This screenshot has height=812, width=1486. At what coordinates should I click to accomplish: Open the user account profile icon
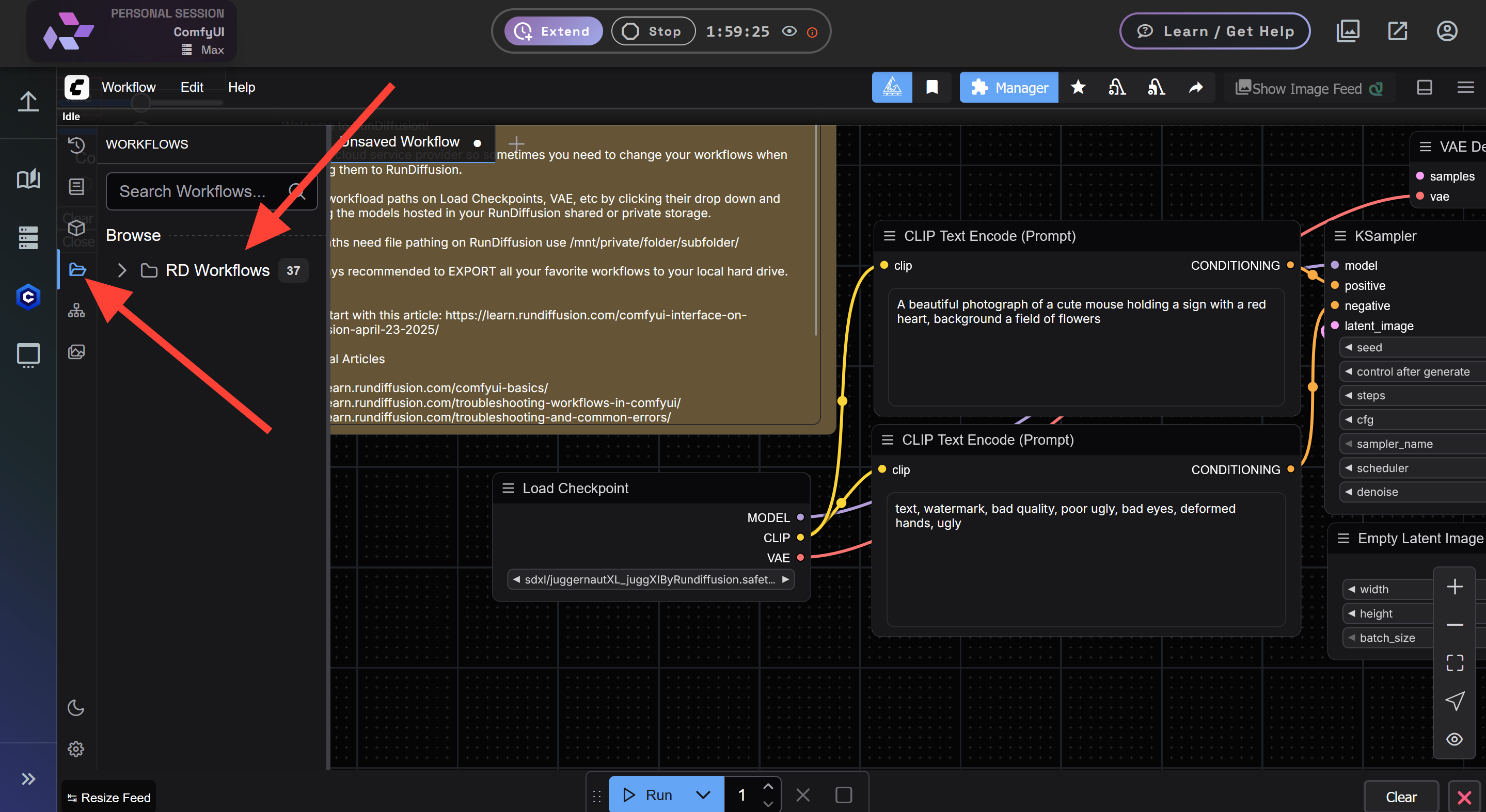coord(1447,31)
